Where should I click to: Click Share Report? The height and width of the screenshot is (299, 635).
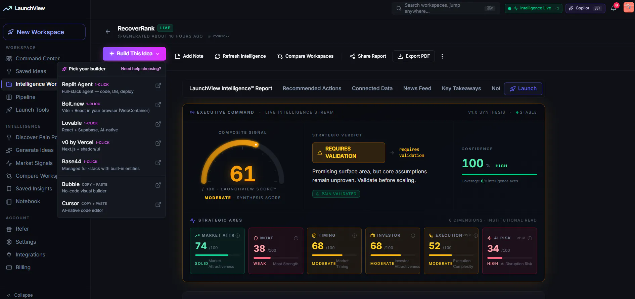click(368, 56)
